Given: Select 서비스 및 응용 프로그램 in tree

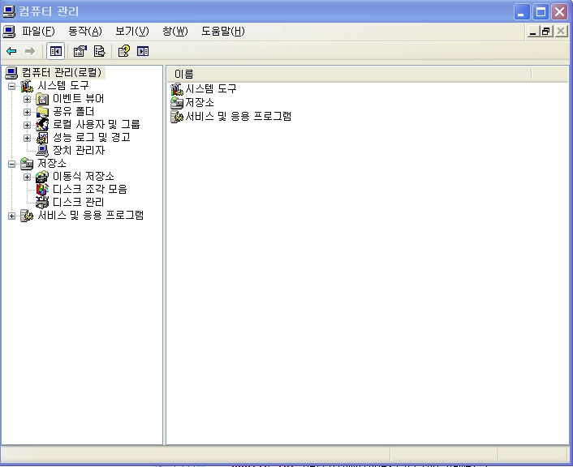Looking at the screenshot, I should [x=91, y=215].
